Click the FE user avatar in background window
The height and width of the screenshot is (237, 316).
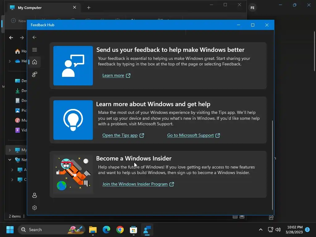[252, 8]
